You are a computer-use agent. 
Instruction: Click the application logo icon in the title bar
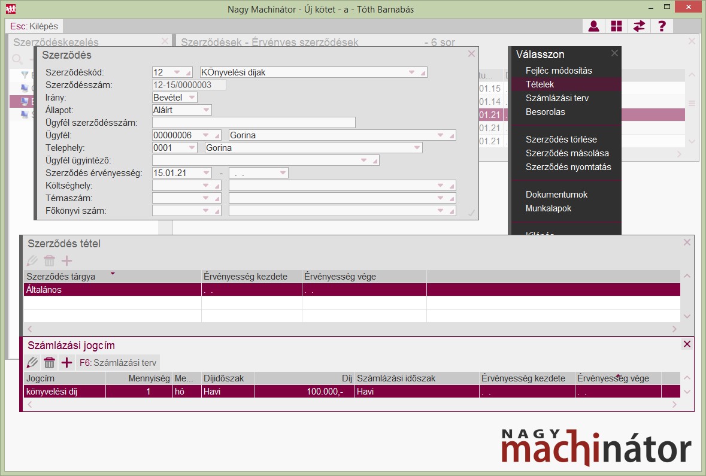10,8
